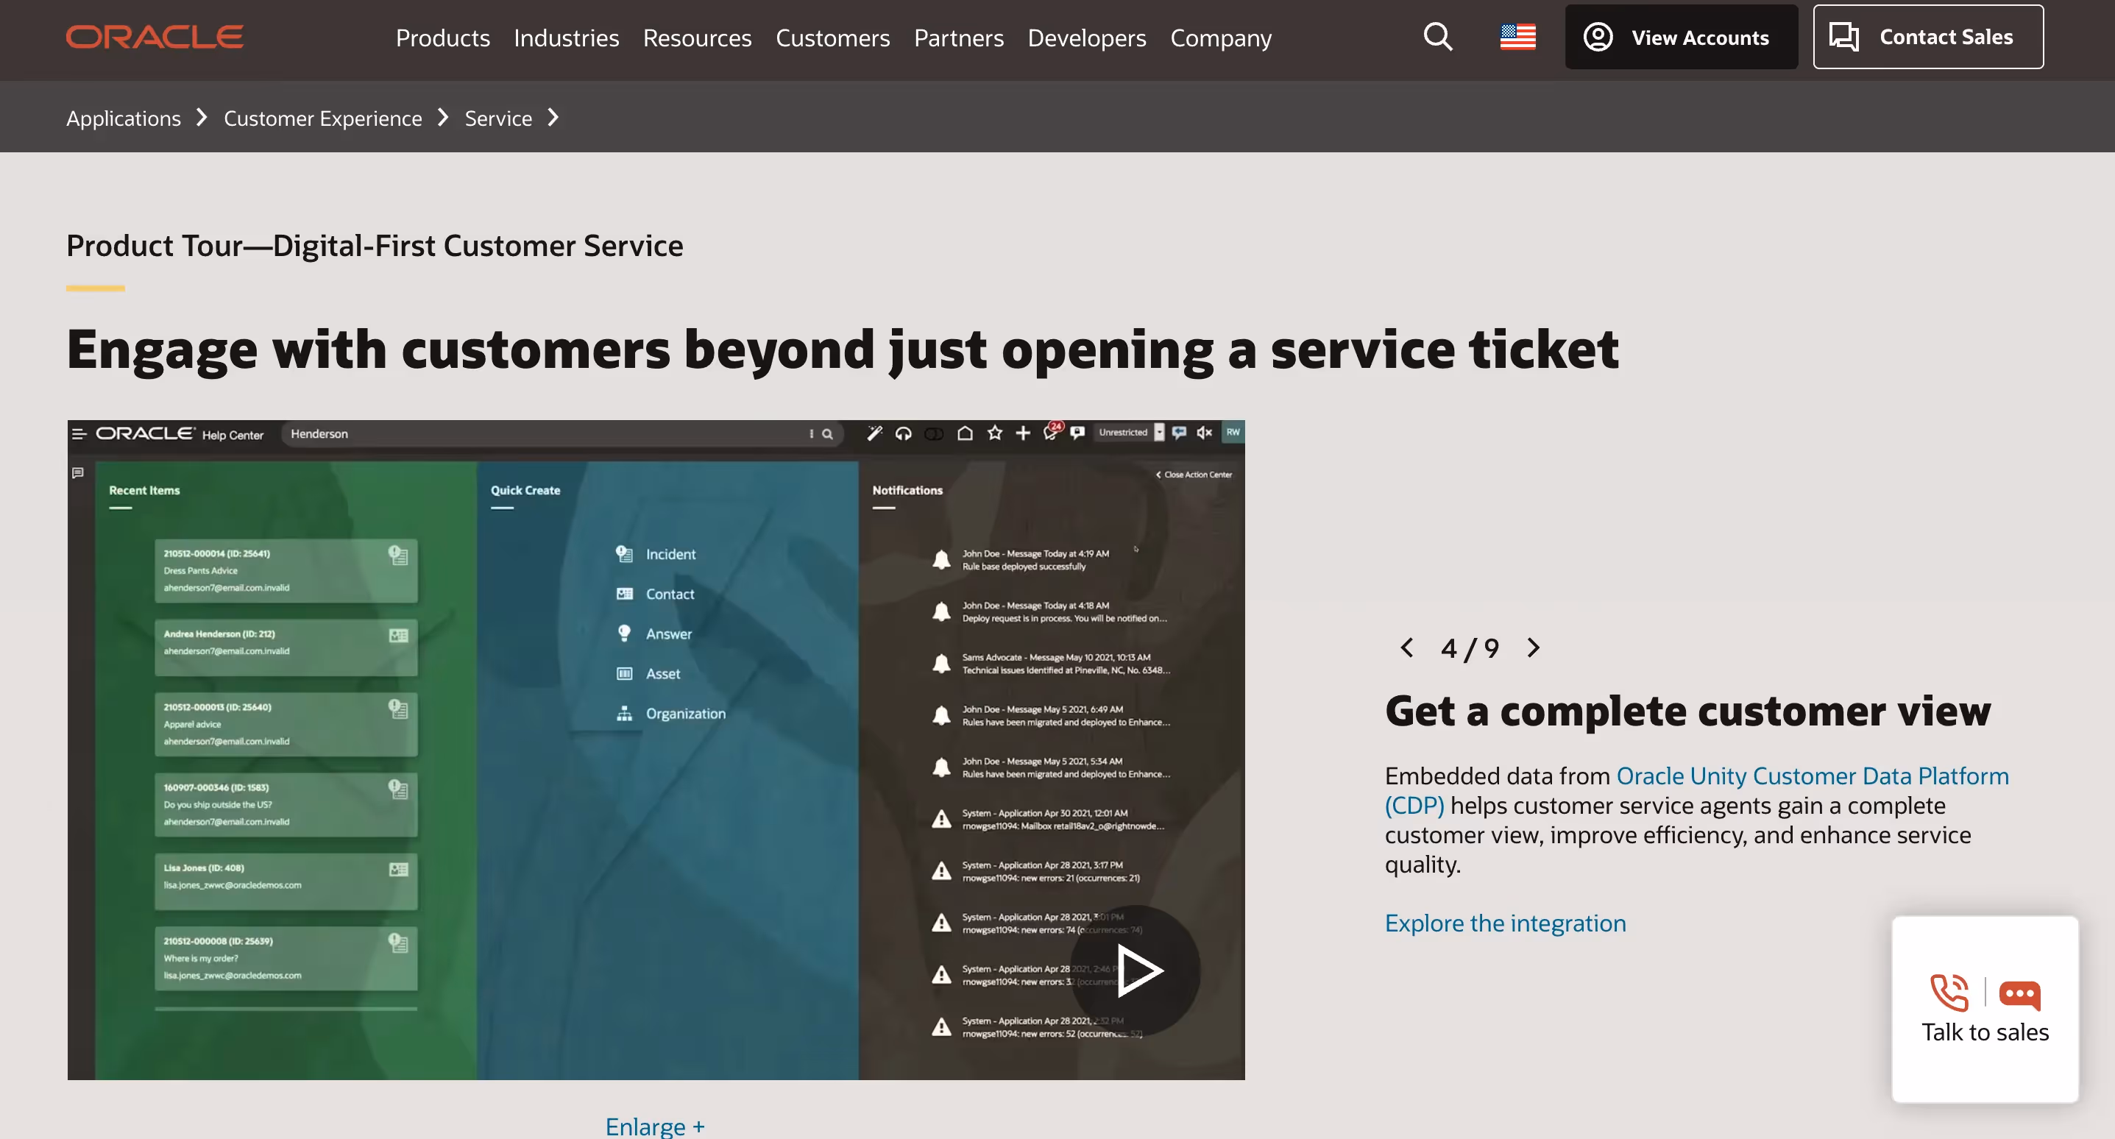Click Organization under Quick Create

coord(671,714)
